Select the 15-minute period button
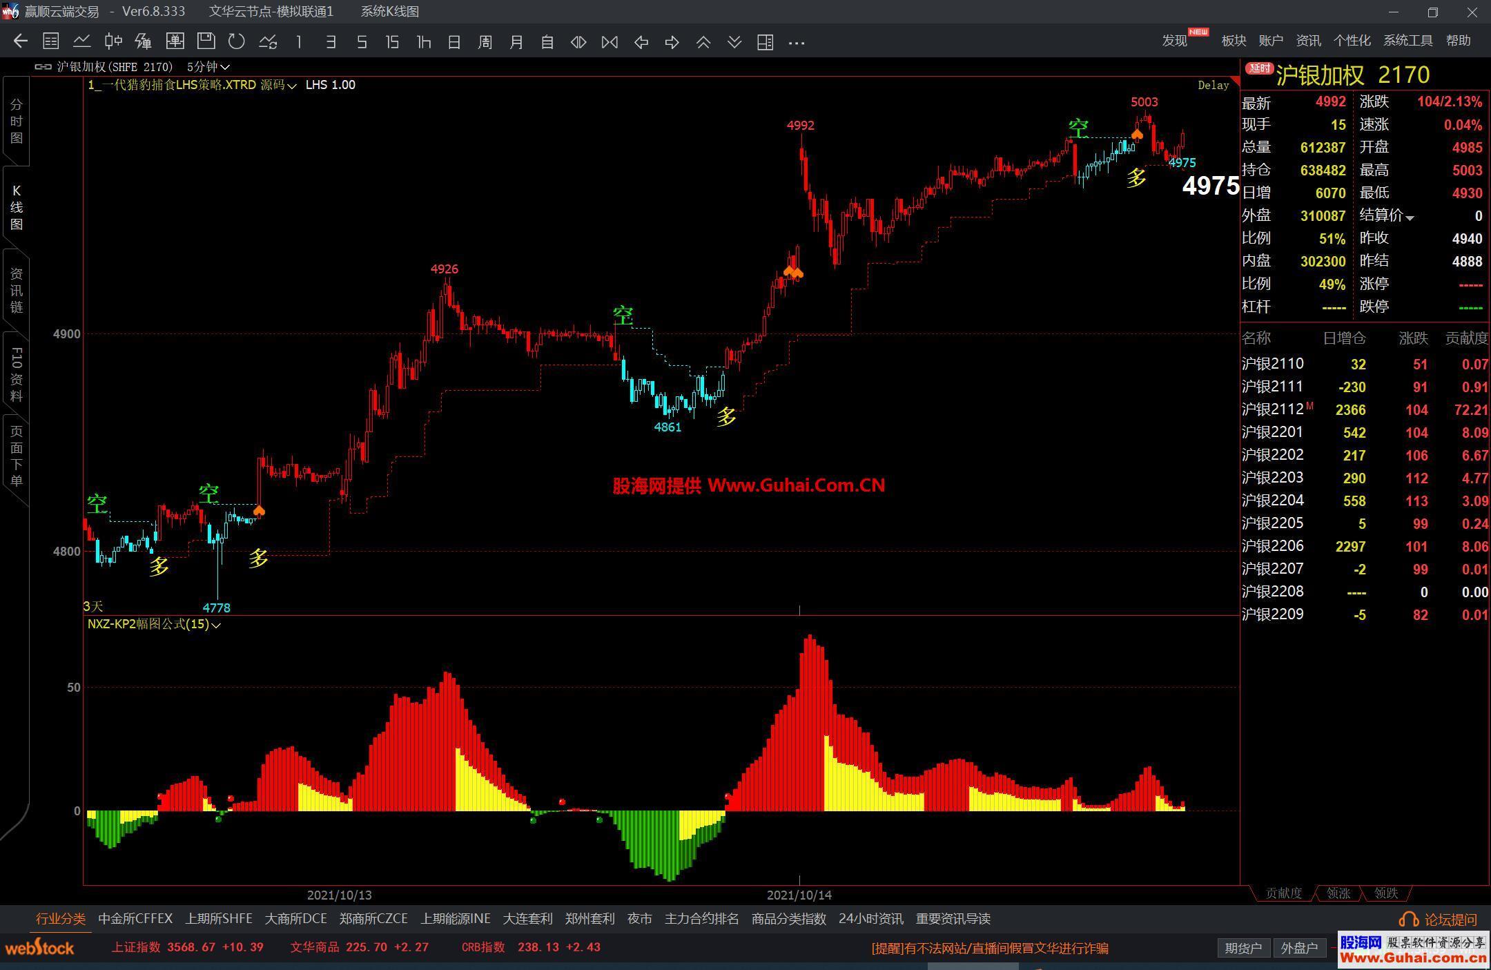 [x=393, y=42]
